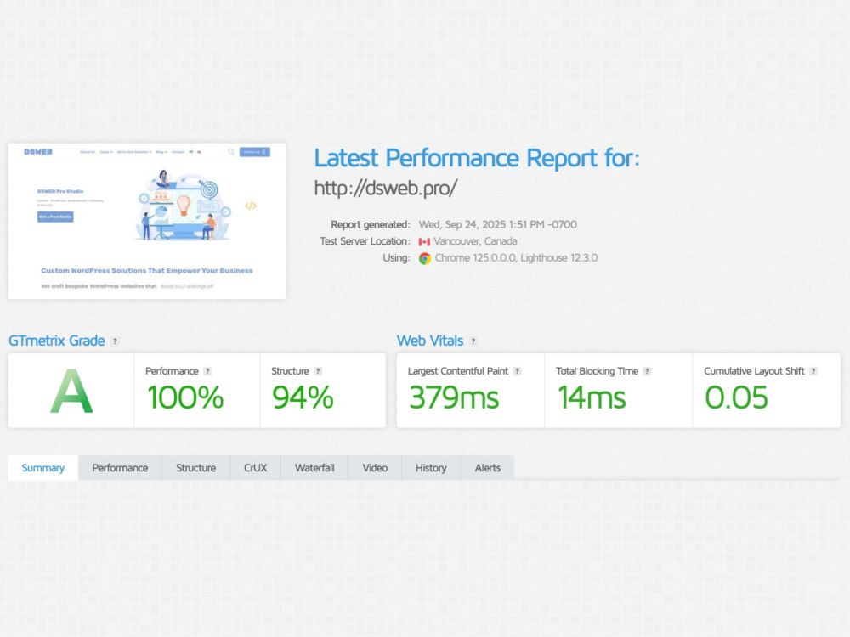Click the GTmetrix Grade heading
The image size is (850, 637).
click(x=57, y=341)
